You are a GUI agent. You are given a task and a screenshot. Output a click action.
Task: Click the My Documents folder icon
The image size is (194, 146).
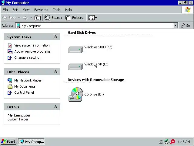pyautogui.click(x=10, y=86)
